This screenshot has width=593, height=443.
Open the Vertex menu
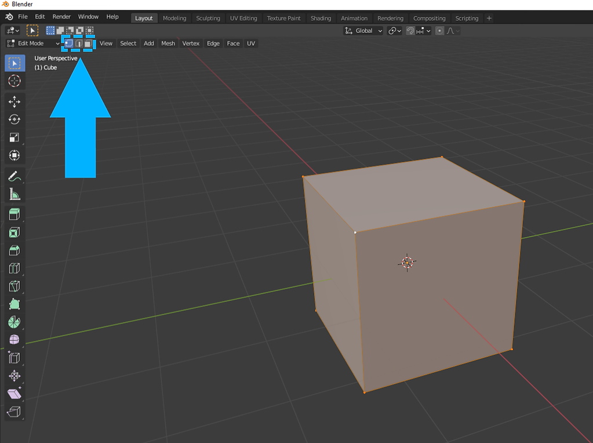click(x=191, y=43)
